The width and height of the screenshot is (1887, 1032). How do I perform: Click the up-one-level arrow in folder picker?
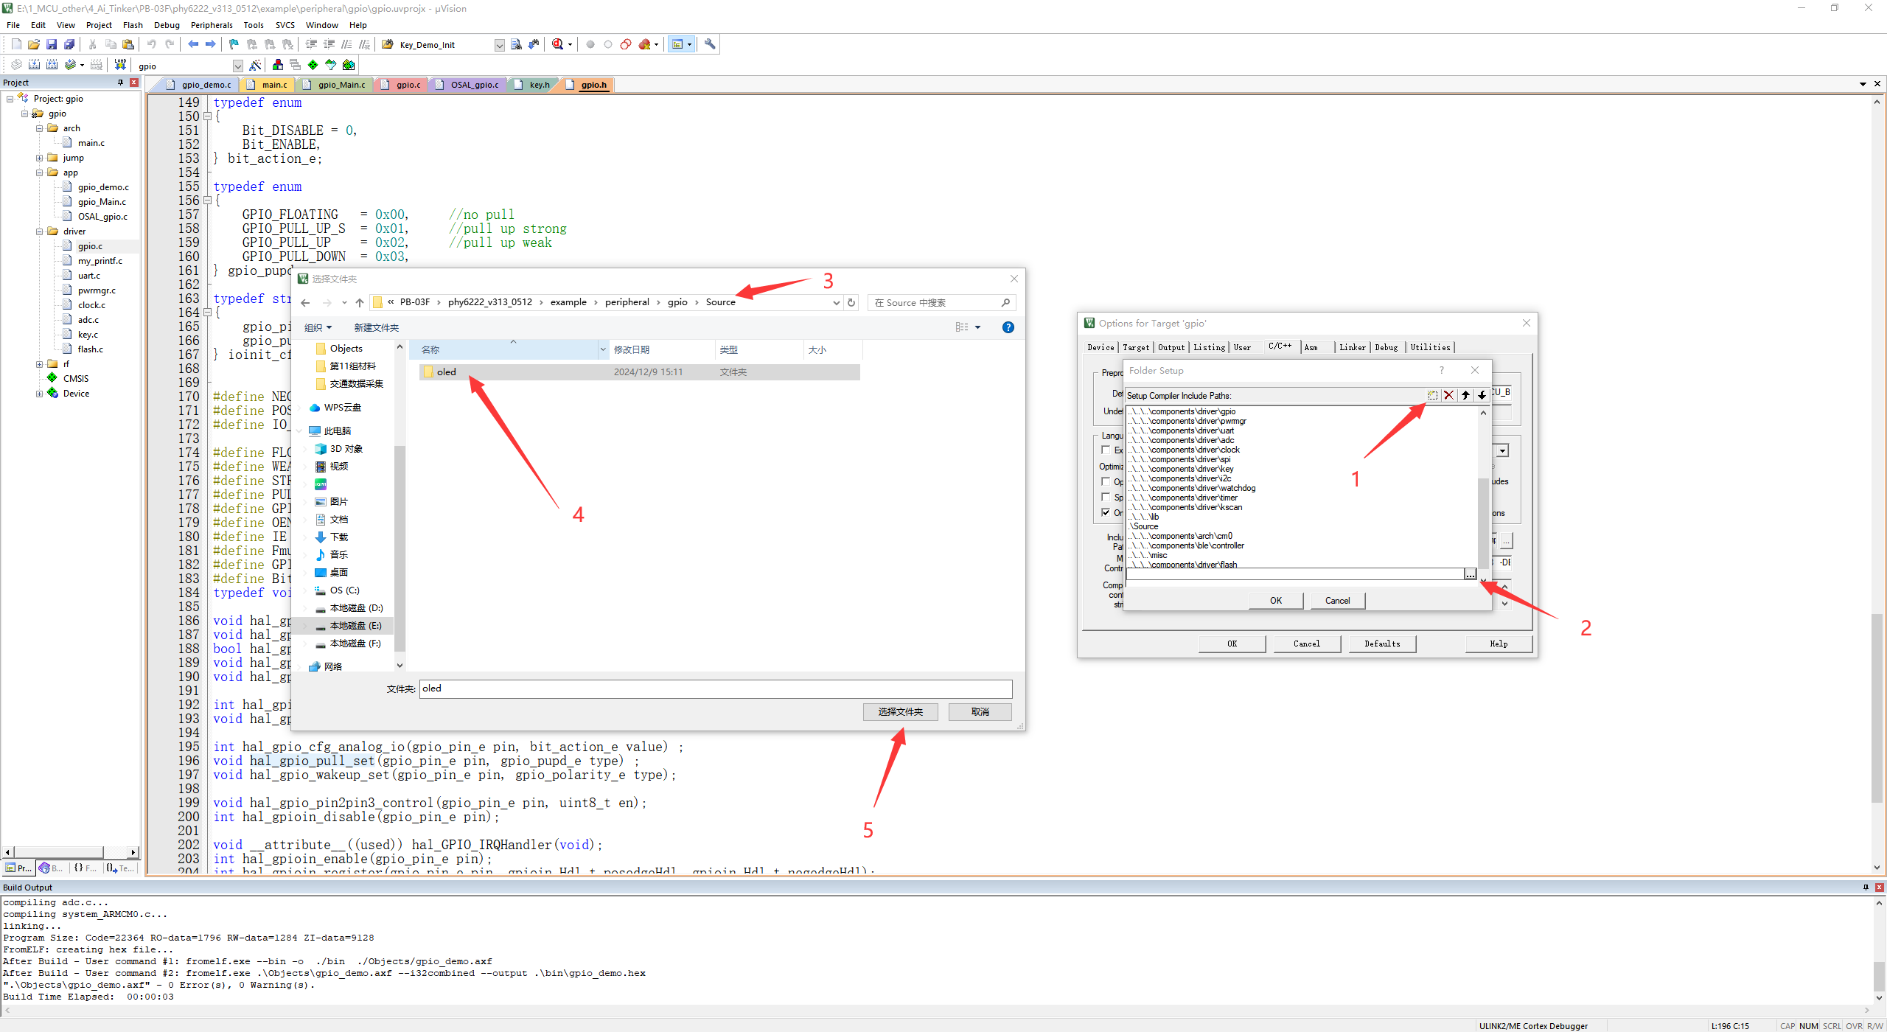coord(359,302)
